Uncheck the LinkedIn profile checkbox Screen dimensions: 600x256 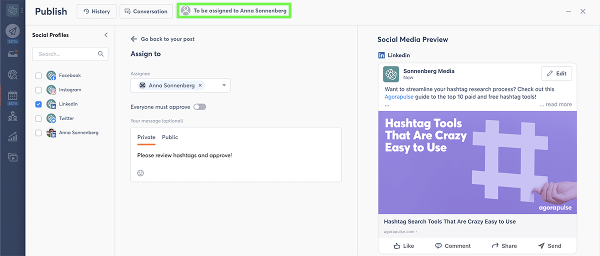[x=38, y=104]
